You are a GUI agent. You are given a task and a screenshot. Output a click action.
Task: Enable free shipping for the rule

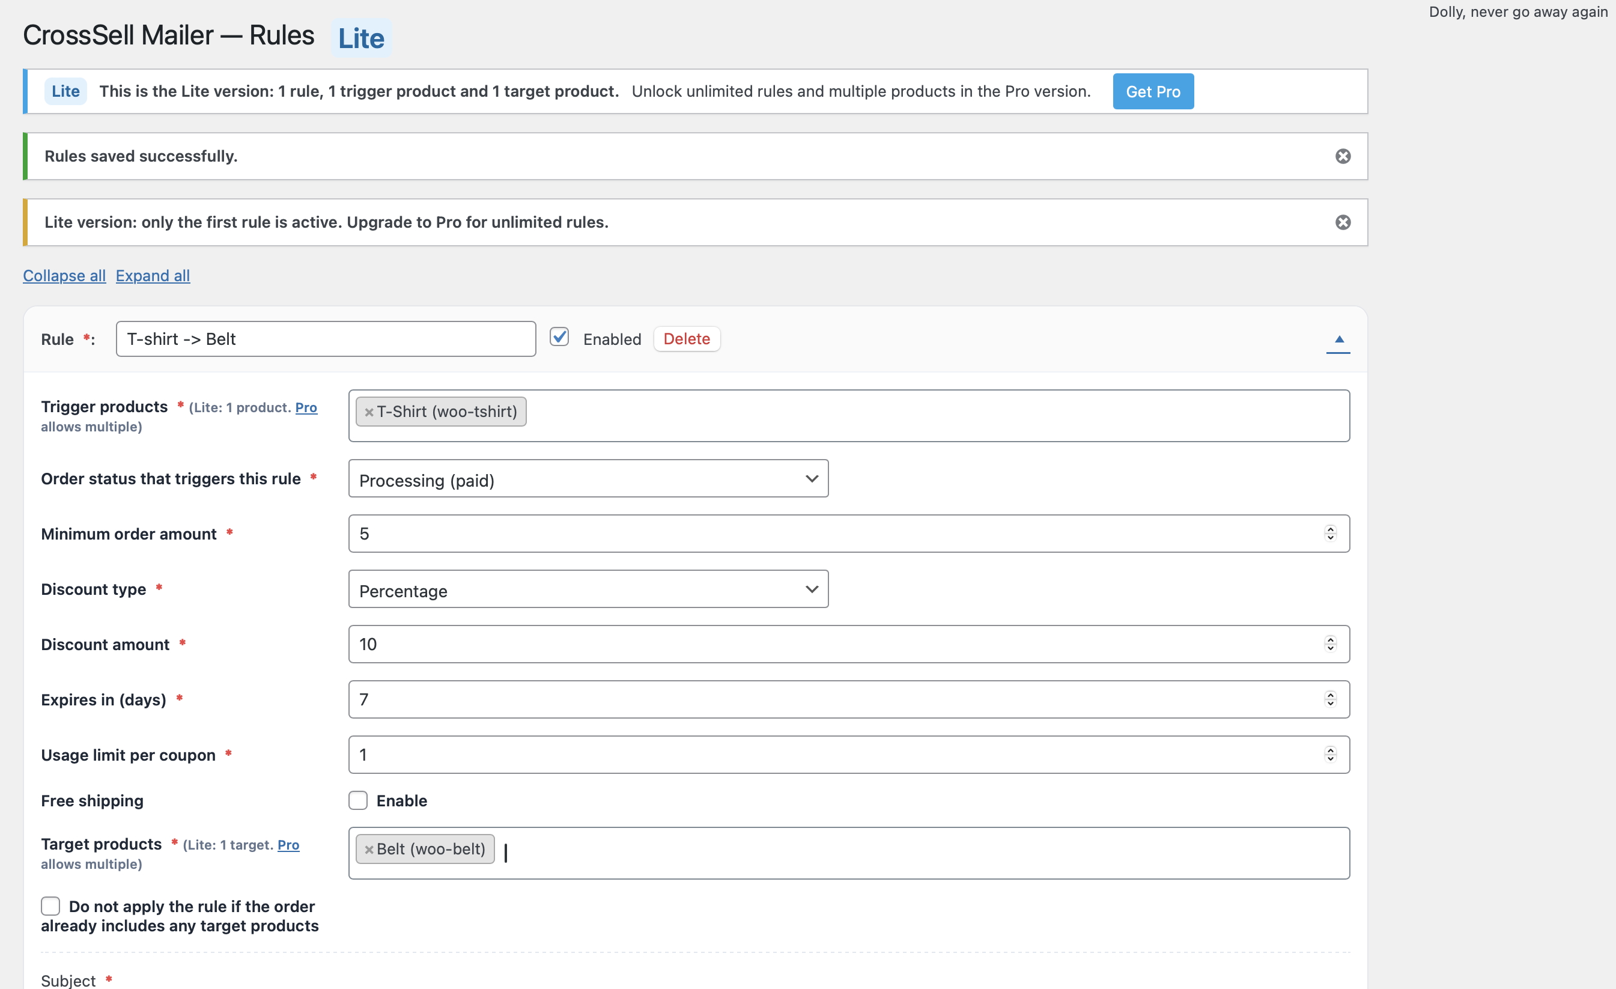358,800
